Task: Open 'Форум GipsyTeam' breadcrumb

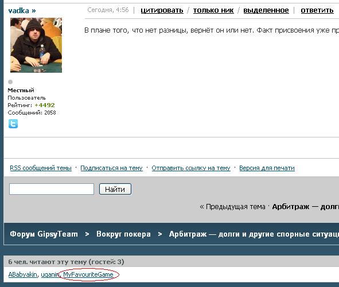Action: click(44, 234)
